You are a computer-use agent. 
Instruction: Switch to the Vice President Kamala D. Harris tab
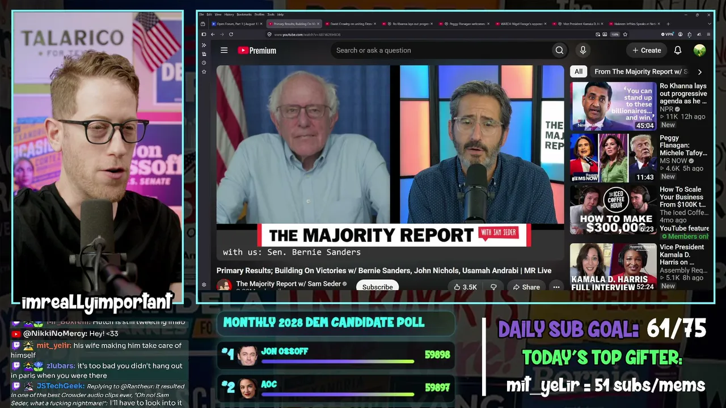coord(577,24)
